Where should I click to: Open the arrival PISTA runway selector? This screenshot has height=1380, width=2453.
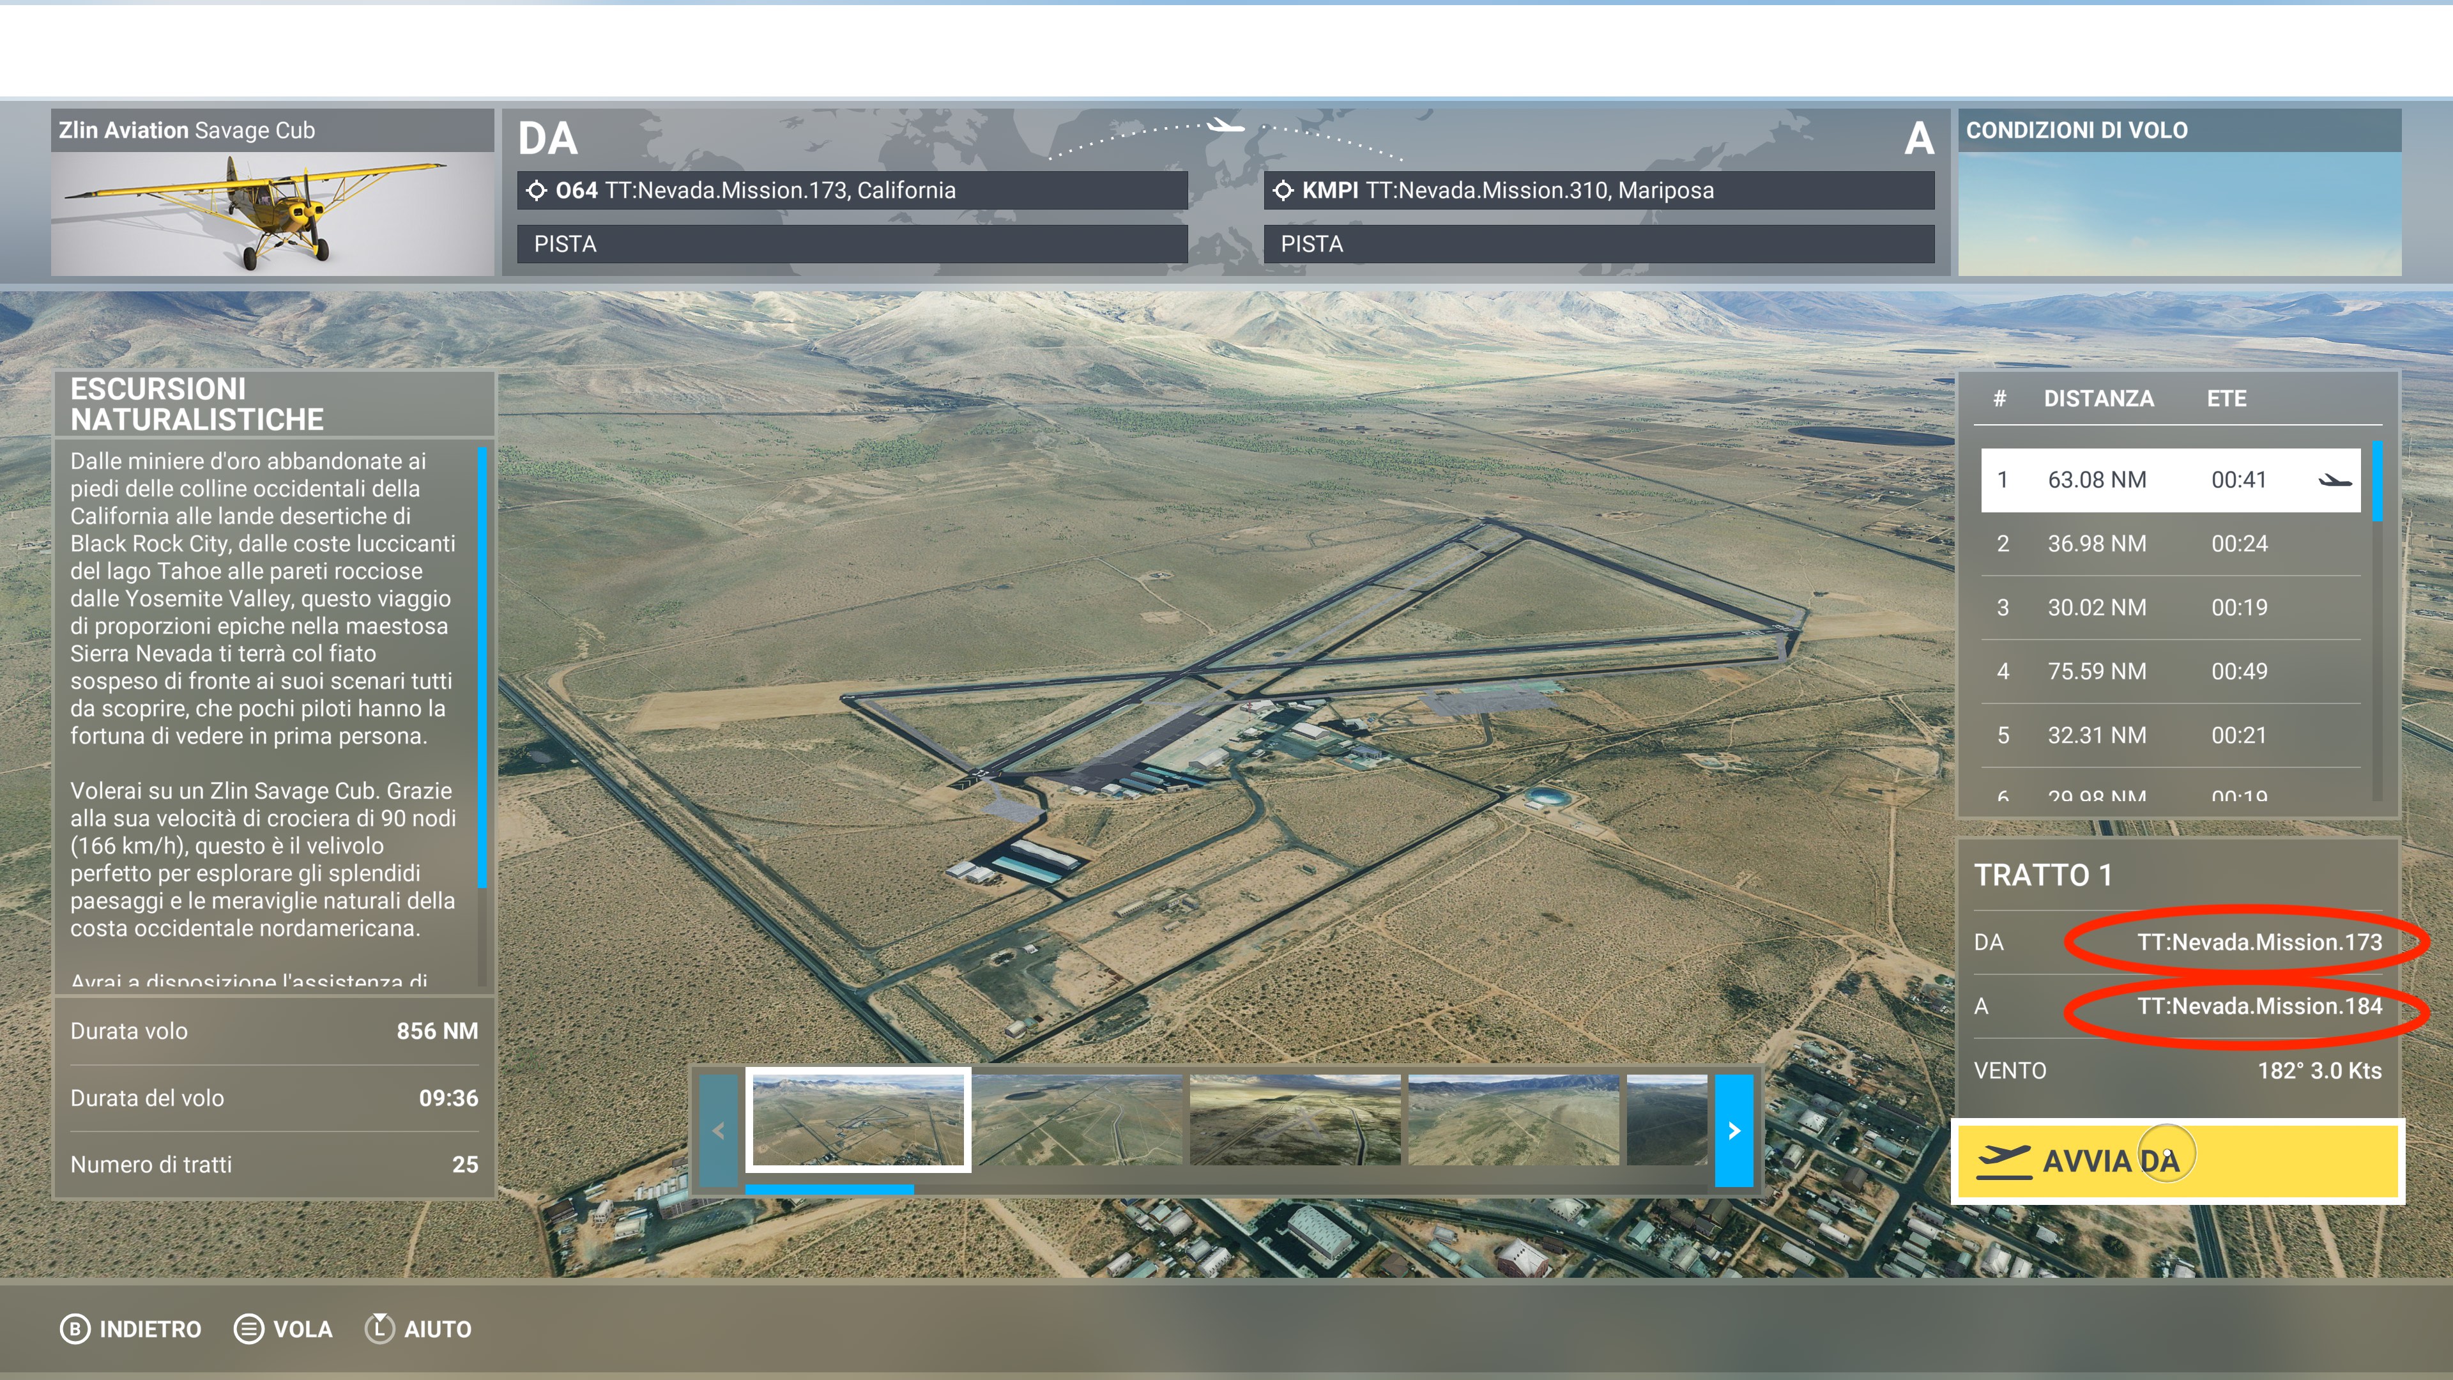1599,244
